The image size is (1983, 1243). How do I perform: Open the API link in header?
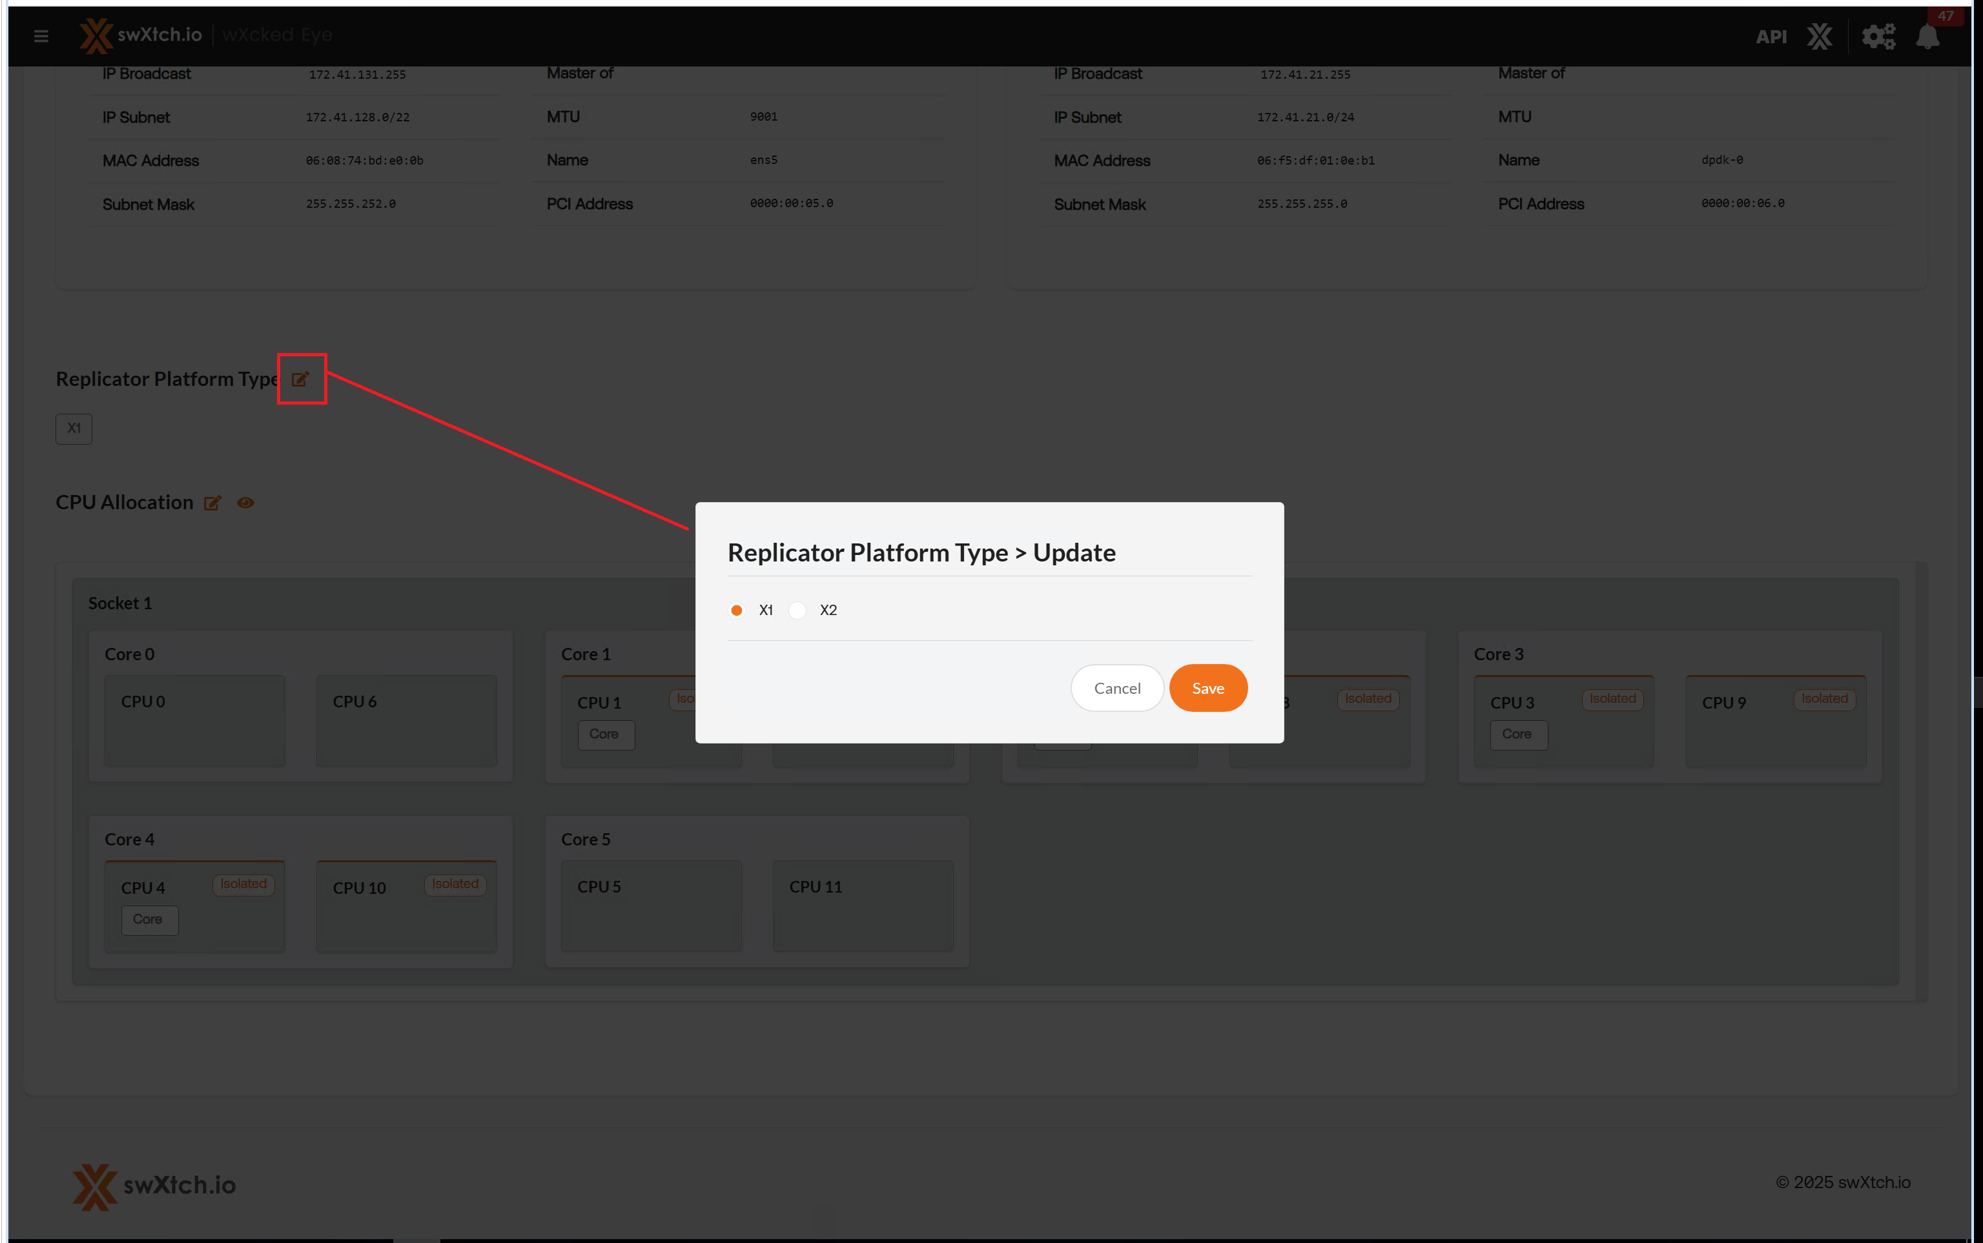1771,36
